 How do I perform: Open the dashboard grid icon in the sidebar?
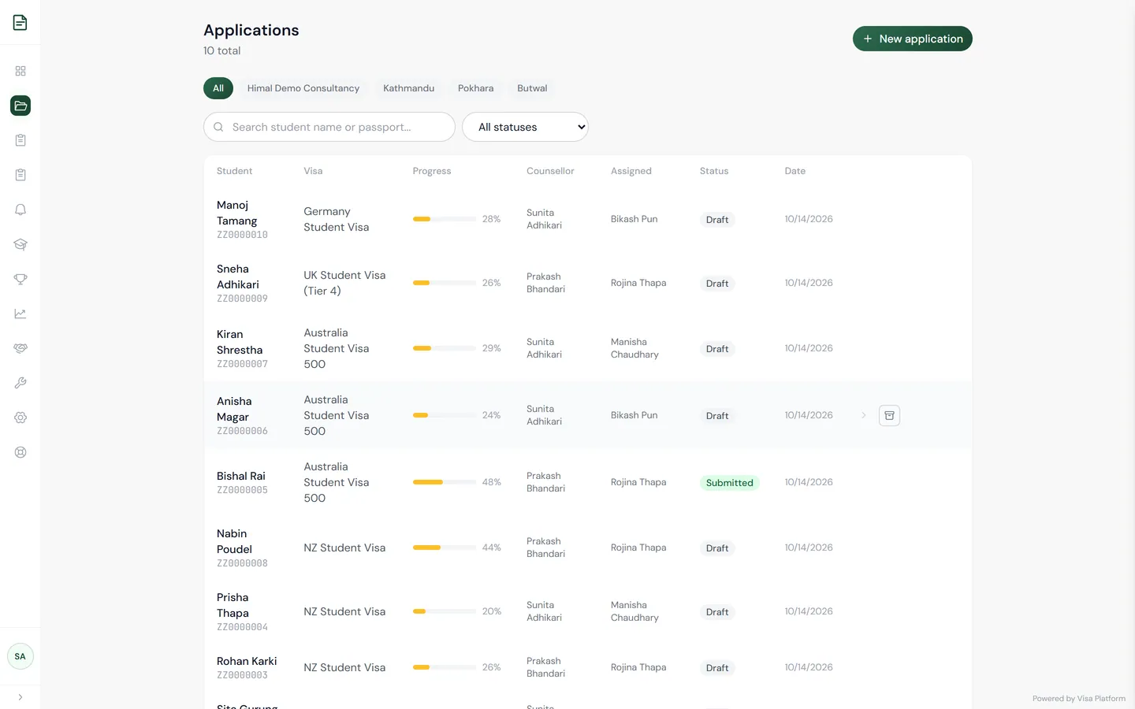[x=20, y=71]
